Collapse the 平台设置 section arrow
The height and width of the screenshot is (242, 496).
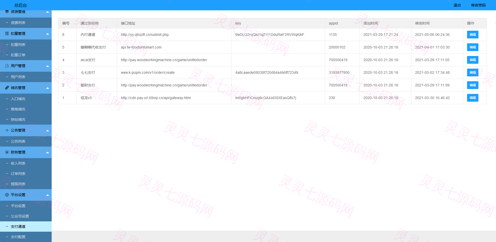pyautogui.click(x=48, y=195)
